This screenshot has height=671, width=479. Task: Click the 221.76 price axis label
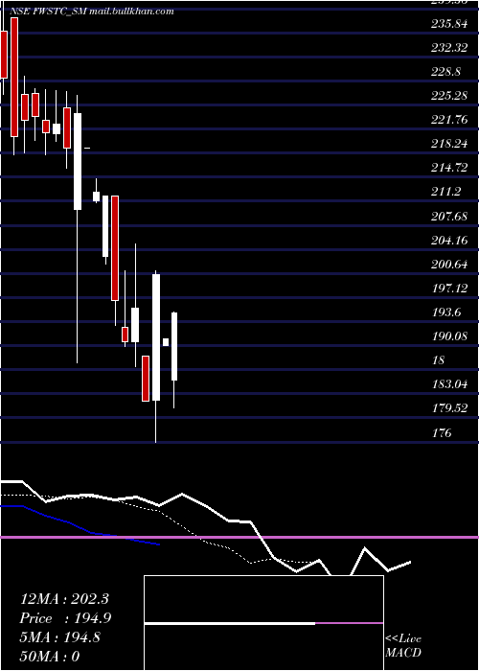tap(449, 120)
